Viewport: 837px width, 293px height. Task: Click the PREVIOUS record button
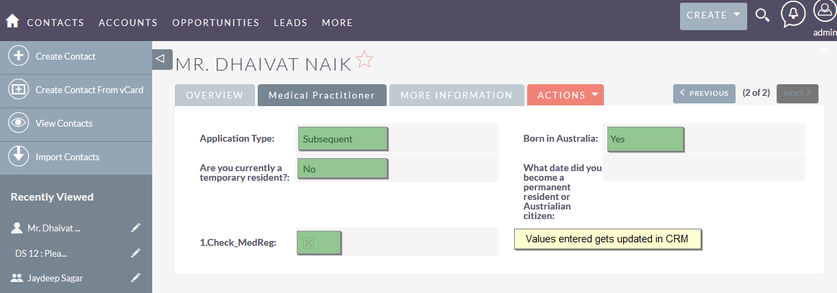(704, 93)
